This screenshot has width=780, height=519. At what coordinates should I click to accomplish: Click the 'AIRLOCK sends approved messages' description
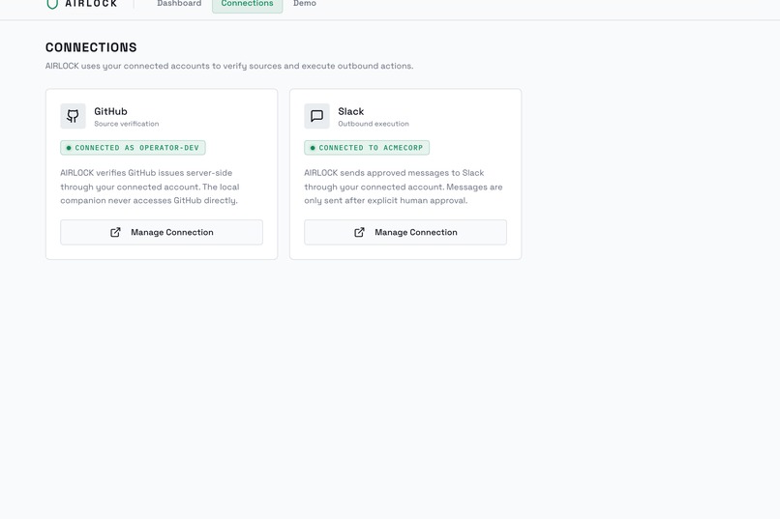coord(404,187)
